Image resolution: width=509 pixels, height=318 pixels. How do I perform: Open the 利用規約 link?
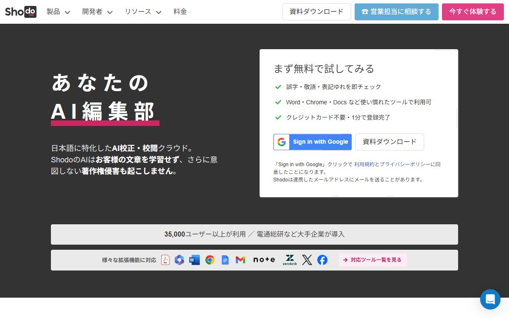pos(364,164)
